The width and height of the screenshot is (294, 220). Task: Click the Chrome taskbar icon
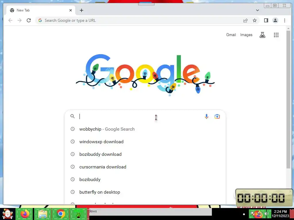coord(60,214)
